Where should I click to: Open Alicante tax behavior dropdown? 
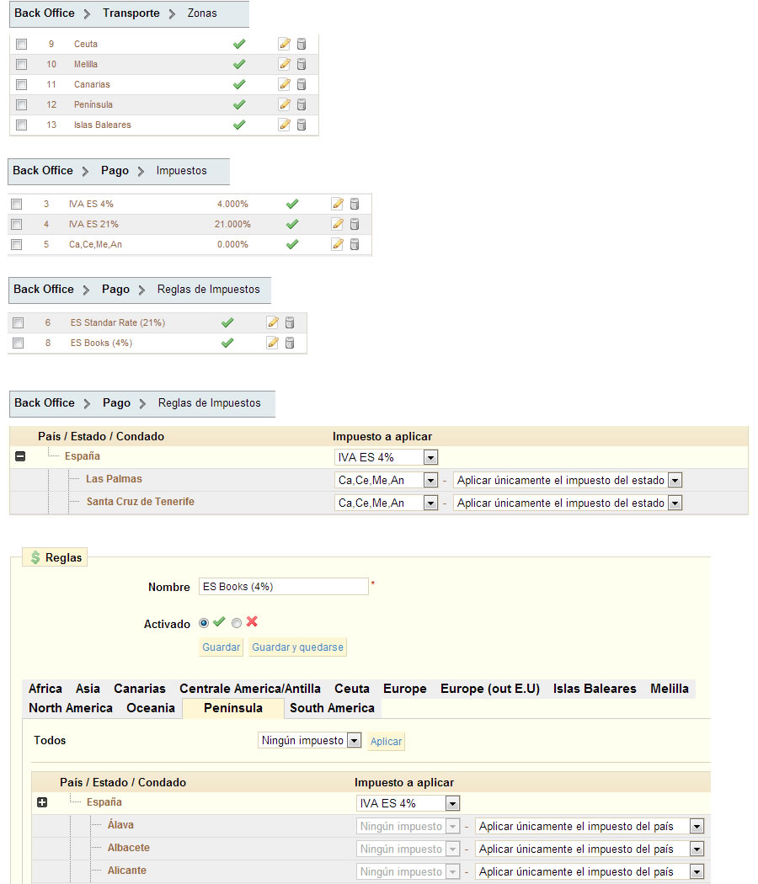pos(590,871)
